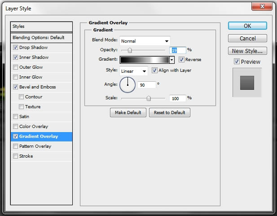Close the Layer Style dialog
The height and width of the screenshot is (216, 277).
[x=262, y=7]
